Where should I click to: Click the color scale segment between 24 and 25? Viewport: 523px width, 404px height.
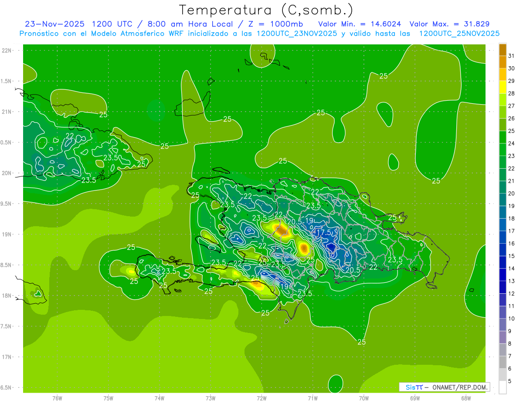(503, 137)
